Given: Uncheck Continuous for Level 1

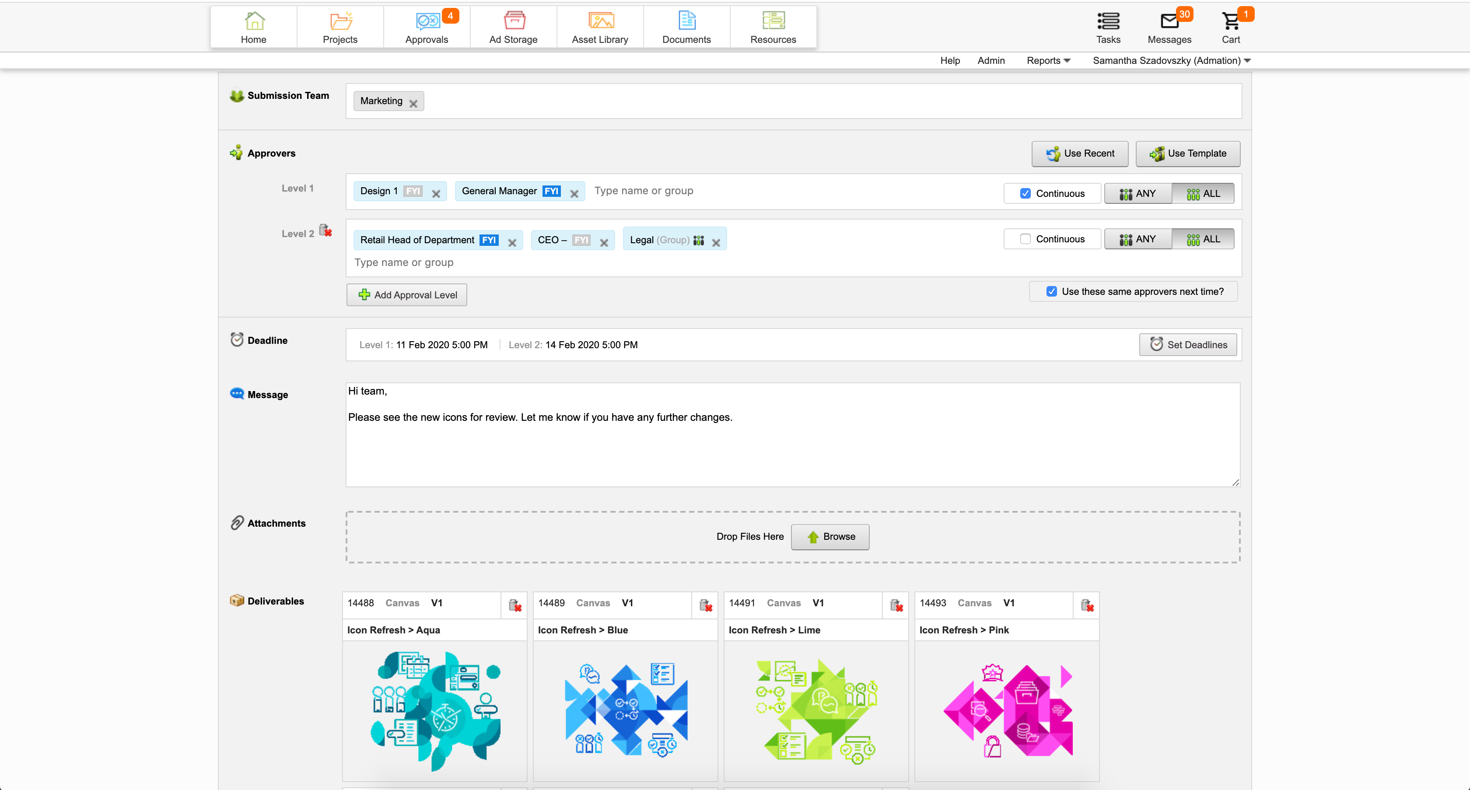Looking at the screenshot, I should [x=1025, y=193].
